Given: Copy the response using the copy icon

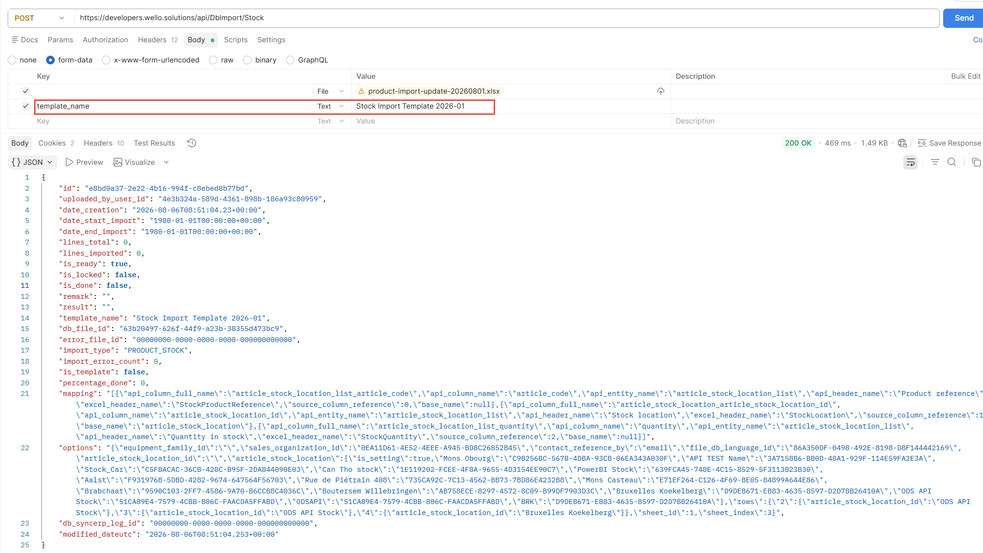Looking at the screenshot, I should [976, 162].
